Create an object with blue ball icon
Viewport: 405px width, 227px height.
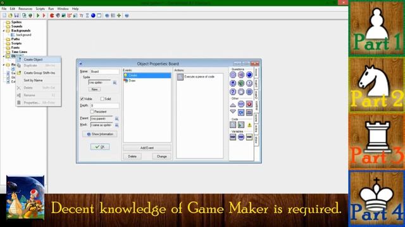[x=93, y=15]
